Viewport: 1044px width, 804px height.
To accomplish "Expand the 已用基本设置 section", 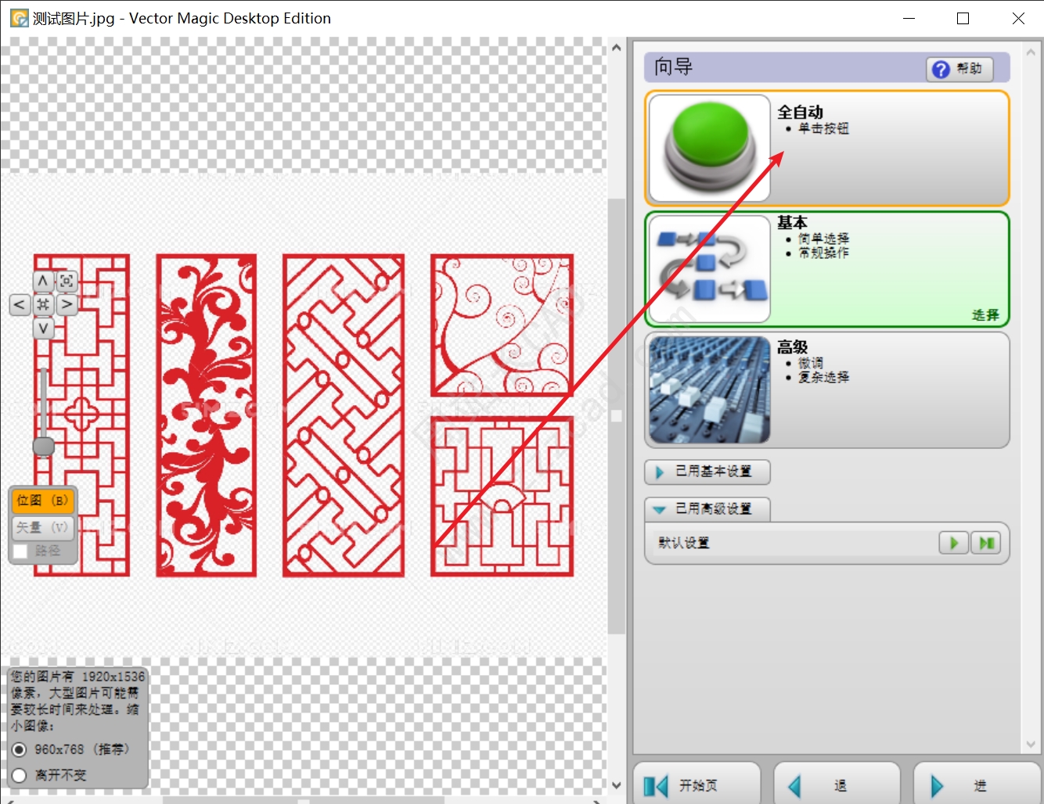I will (x=707, y=472).
